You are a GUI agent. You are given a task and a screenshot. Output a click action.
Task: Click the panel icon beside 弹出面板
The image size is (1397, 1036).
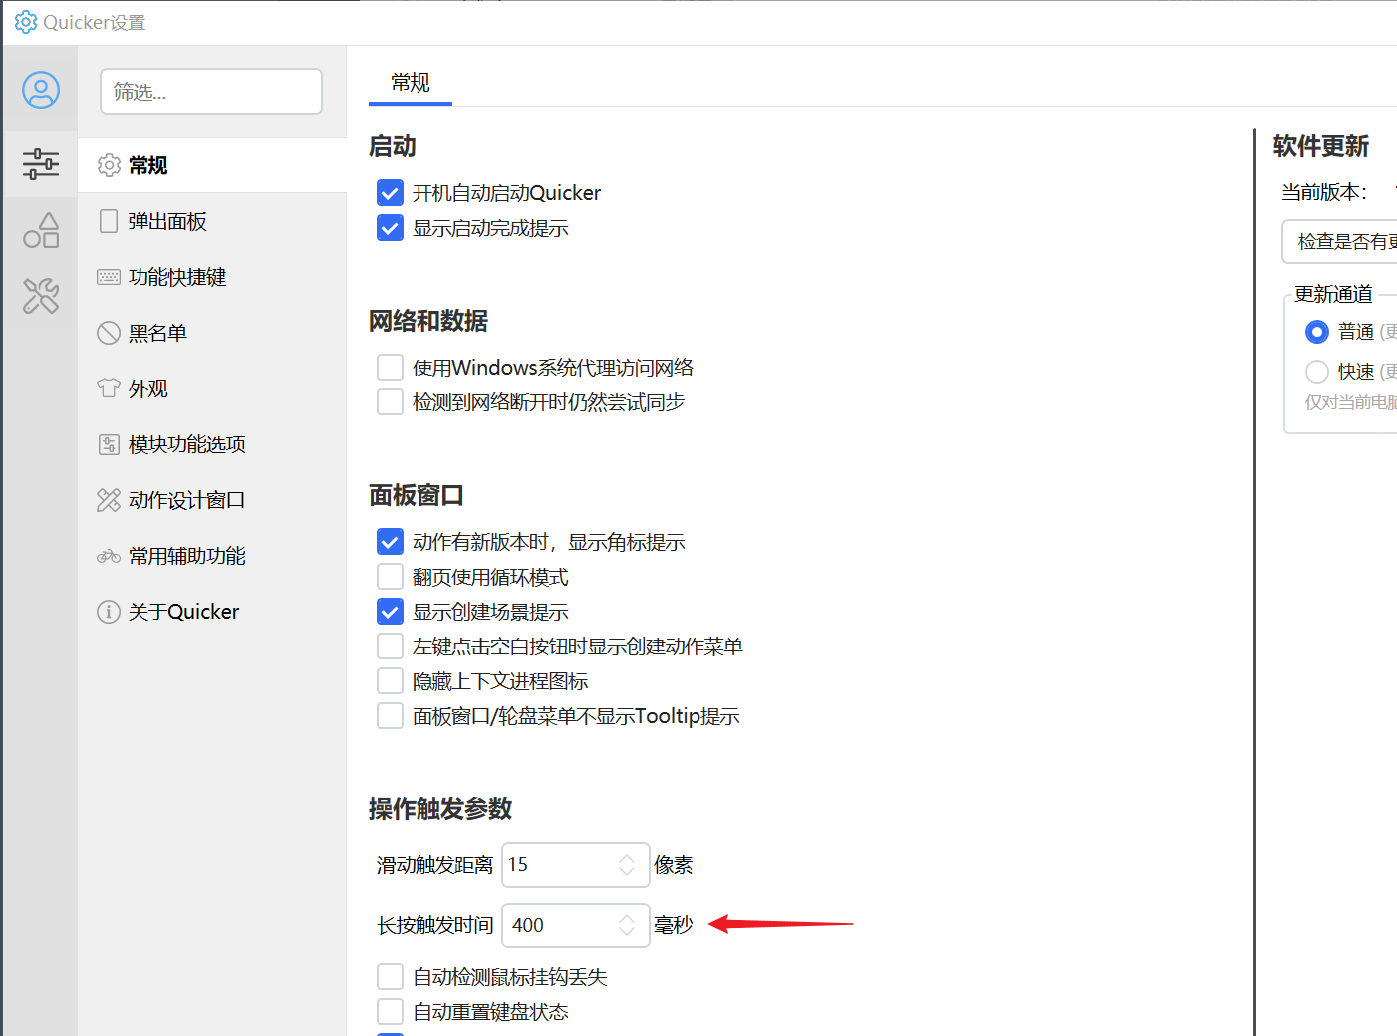[x=109, y=221]
